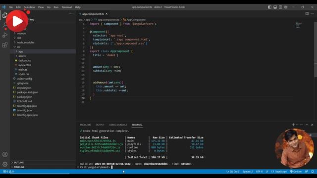Viewport: 317px width, 178px height.
Task: Open the Run menu
Action: (56, 7)
